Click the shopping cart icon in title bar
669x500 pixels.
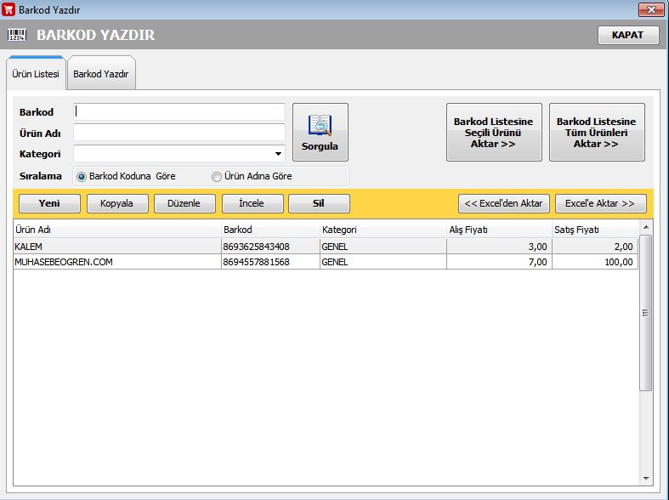[x=9, y=9]
